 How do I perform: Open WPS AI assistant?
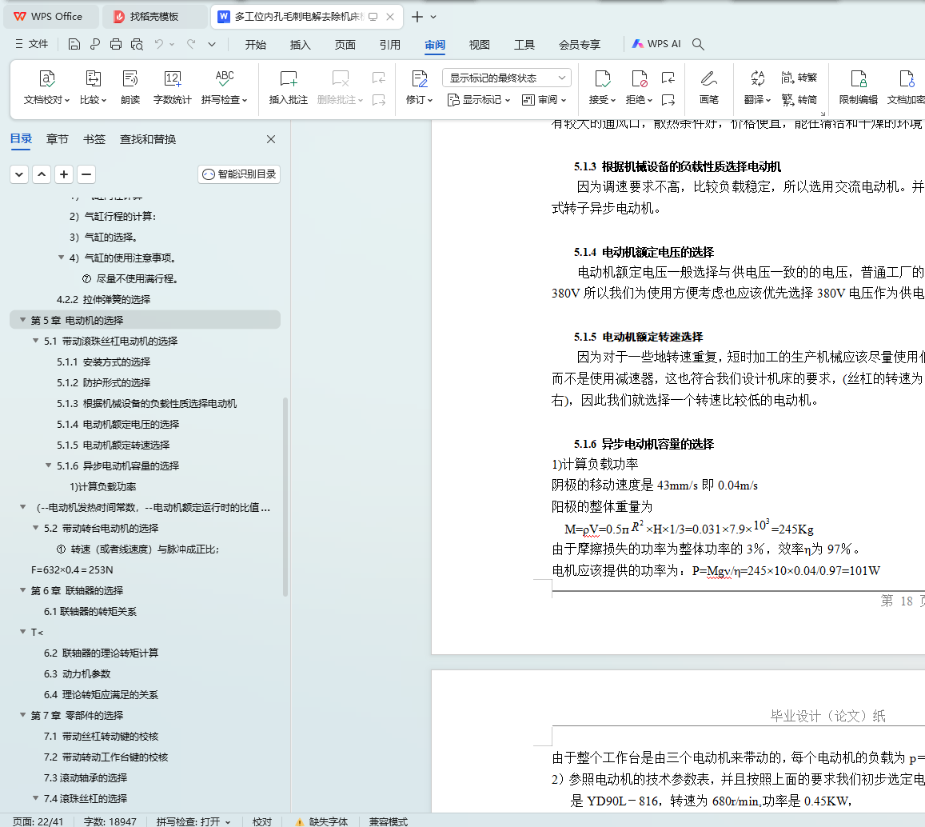[x=656, y=44]
